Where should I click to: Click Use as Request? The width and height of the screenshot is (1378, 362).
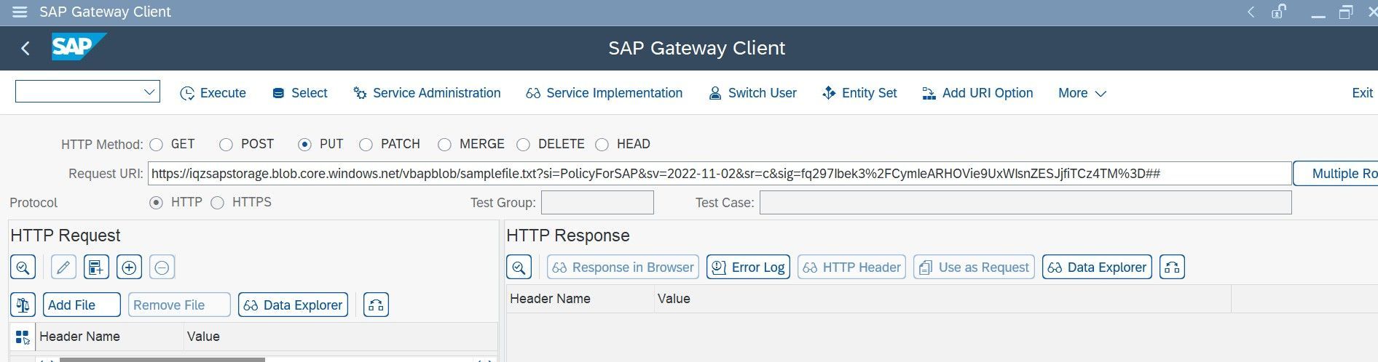pyautogui.click(x=974, y=268)
